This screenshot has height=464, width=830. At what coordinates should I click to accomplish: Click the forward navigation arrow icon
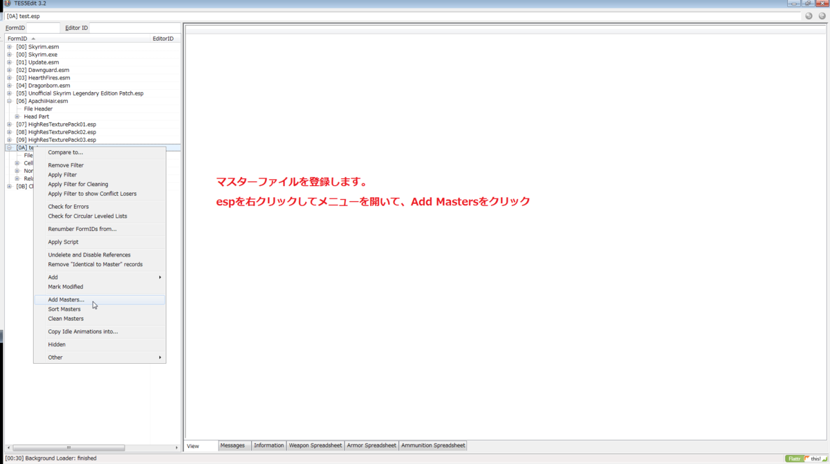(x=820, y=15)
